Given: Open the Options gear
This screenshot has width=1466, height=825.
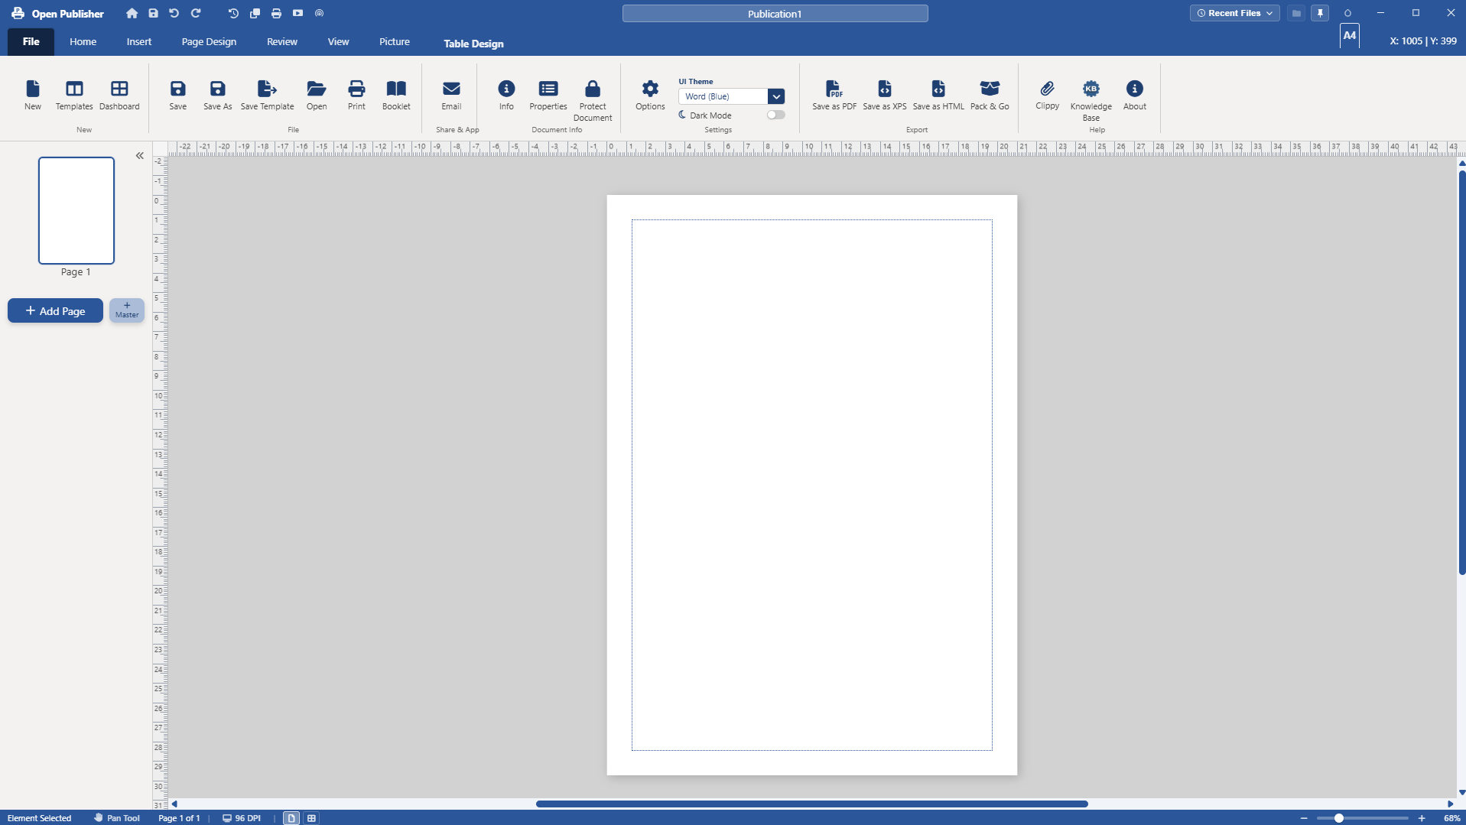Looking at the screenshot, I should [650, 96].
